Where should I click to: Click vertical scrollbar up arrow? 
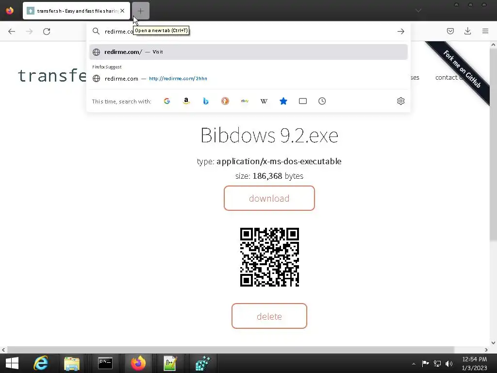pos(493,45)
